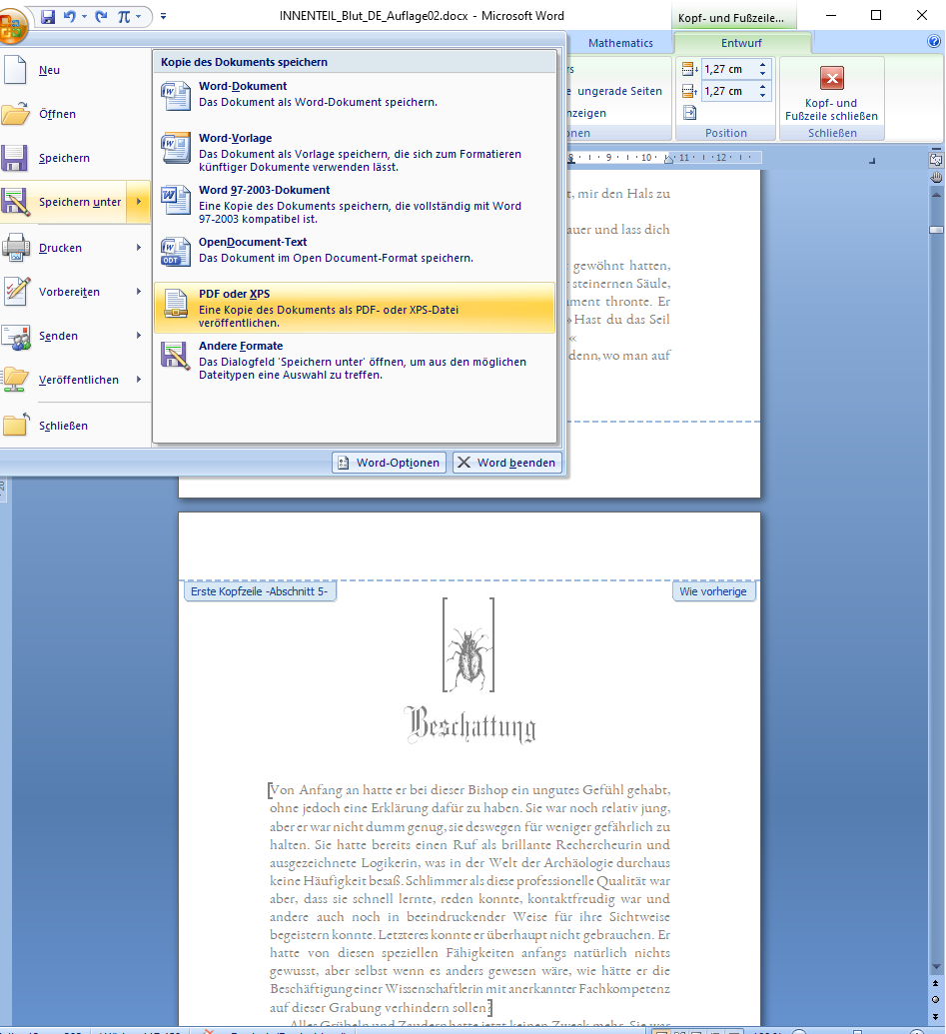Click the right indent marker on the ruler
This screenshot has height=1034, width=946.
pos(669,158)
